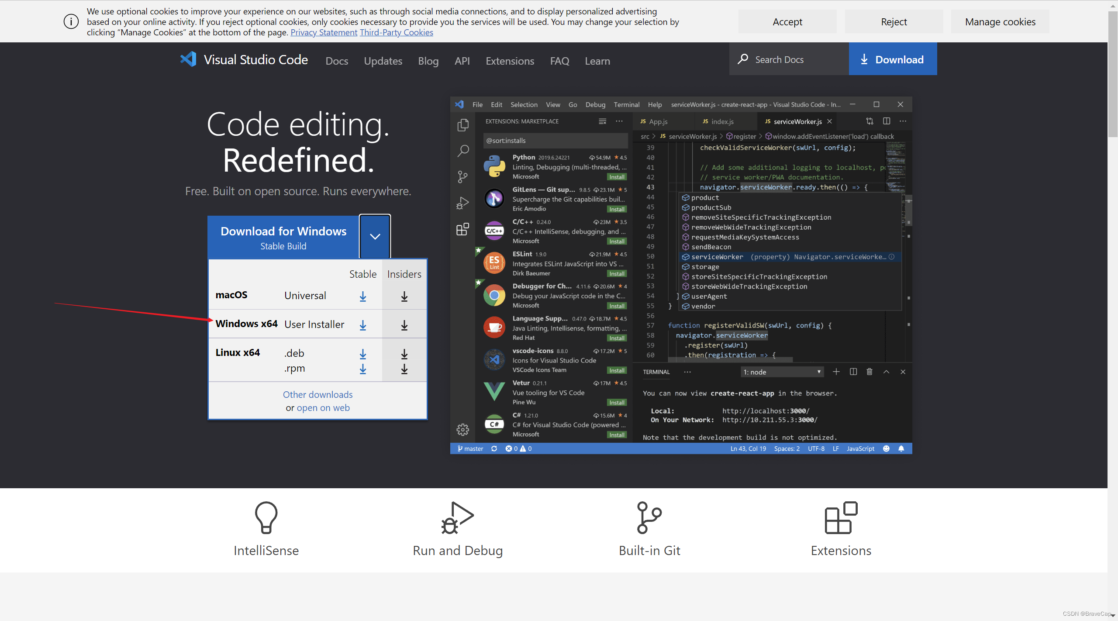Click the Debug icon in the editor activity bar
The image size is (1118, 621).
tap(463, 203)
